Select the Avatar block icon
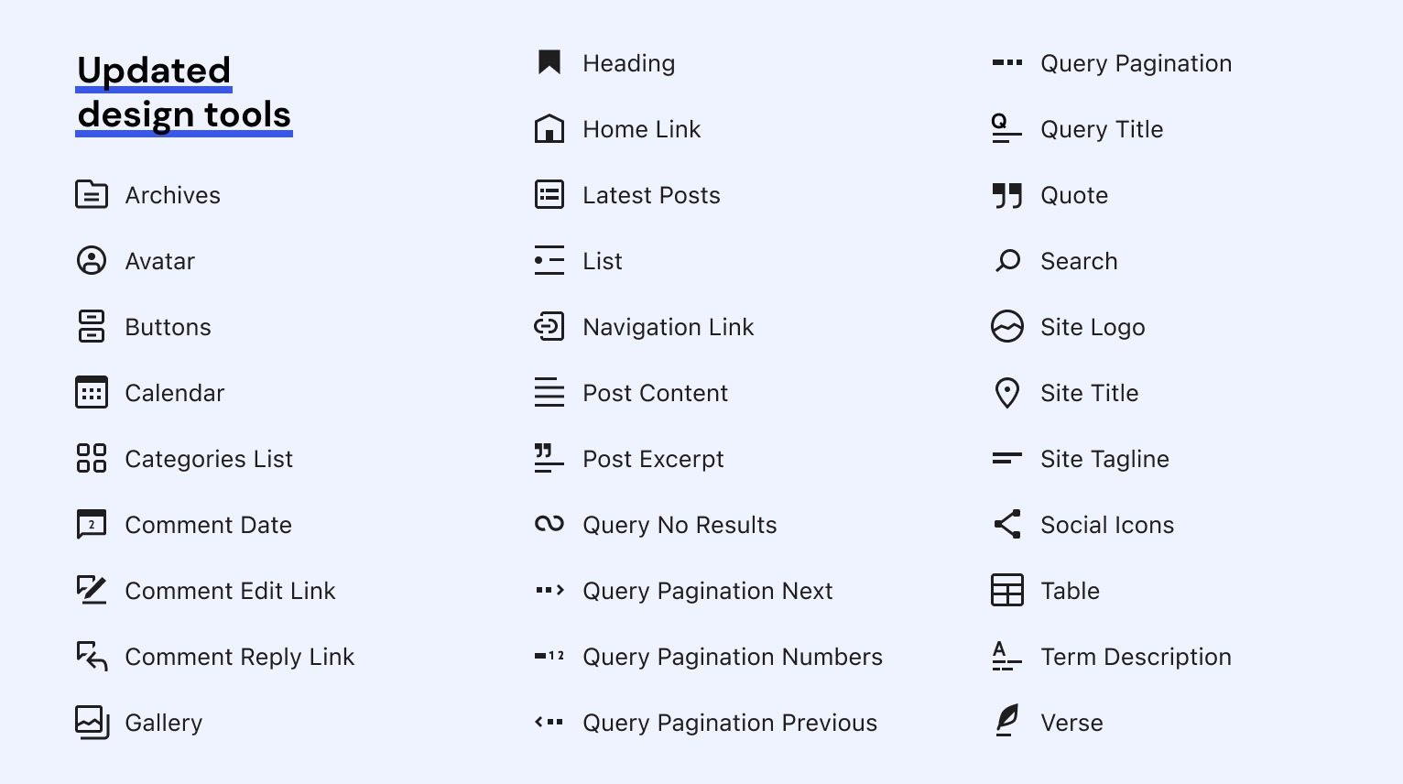Viewport: 1403px width, 784px height. coord(92,261)
